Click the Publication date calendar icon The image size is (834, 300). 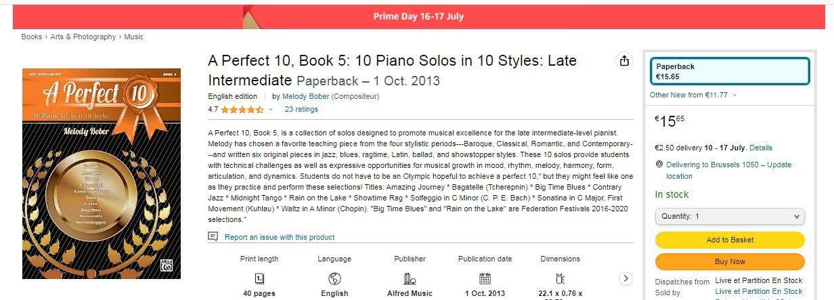coord(485,278)
